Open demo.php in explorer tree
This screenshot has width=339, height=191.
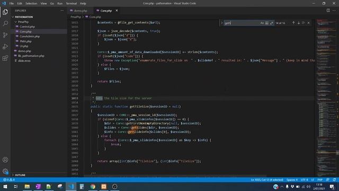24,51
